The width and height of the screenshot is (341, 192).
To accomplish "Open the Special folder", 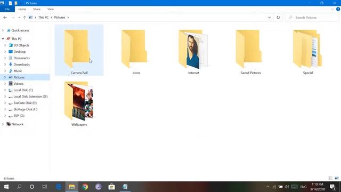I will point(308,50).
